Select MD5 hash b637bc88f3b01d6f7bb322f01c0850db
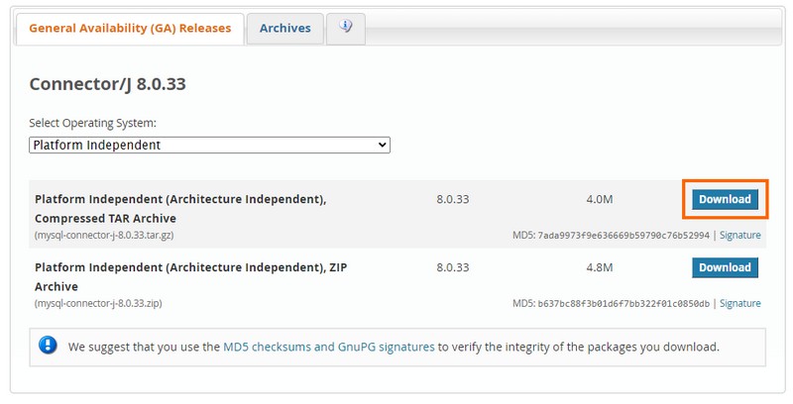This screenshot has height=404, width=793. (623, 303)
